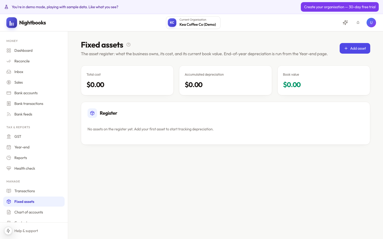The image size is (383, 239).
Task: Click the Bank feeds signal icon
Action: coord(9,114)
